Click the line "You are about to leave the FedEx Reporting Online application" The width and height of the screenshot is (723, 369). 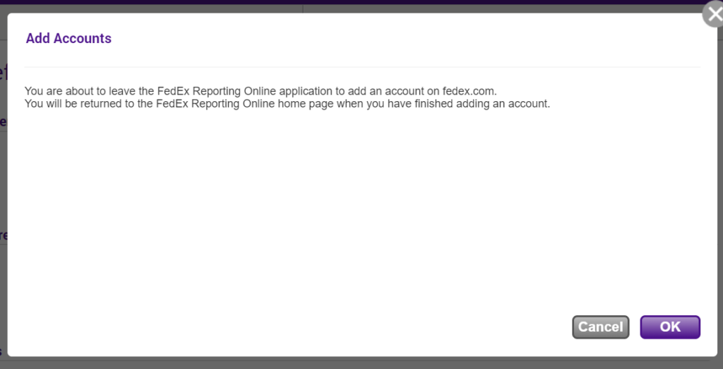click(x=261, y=91)
